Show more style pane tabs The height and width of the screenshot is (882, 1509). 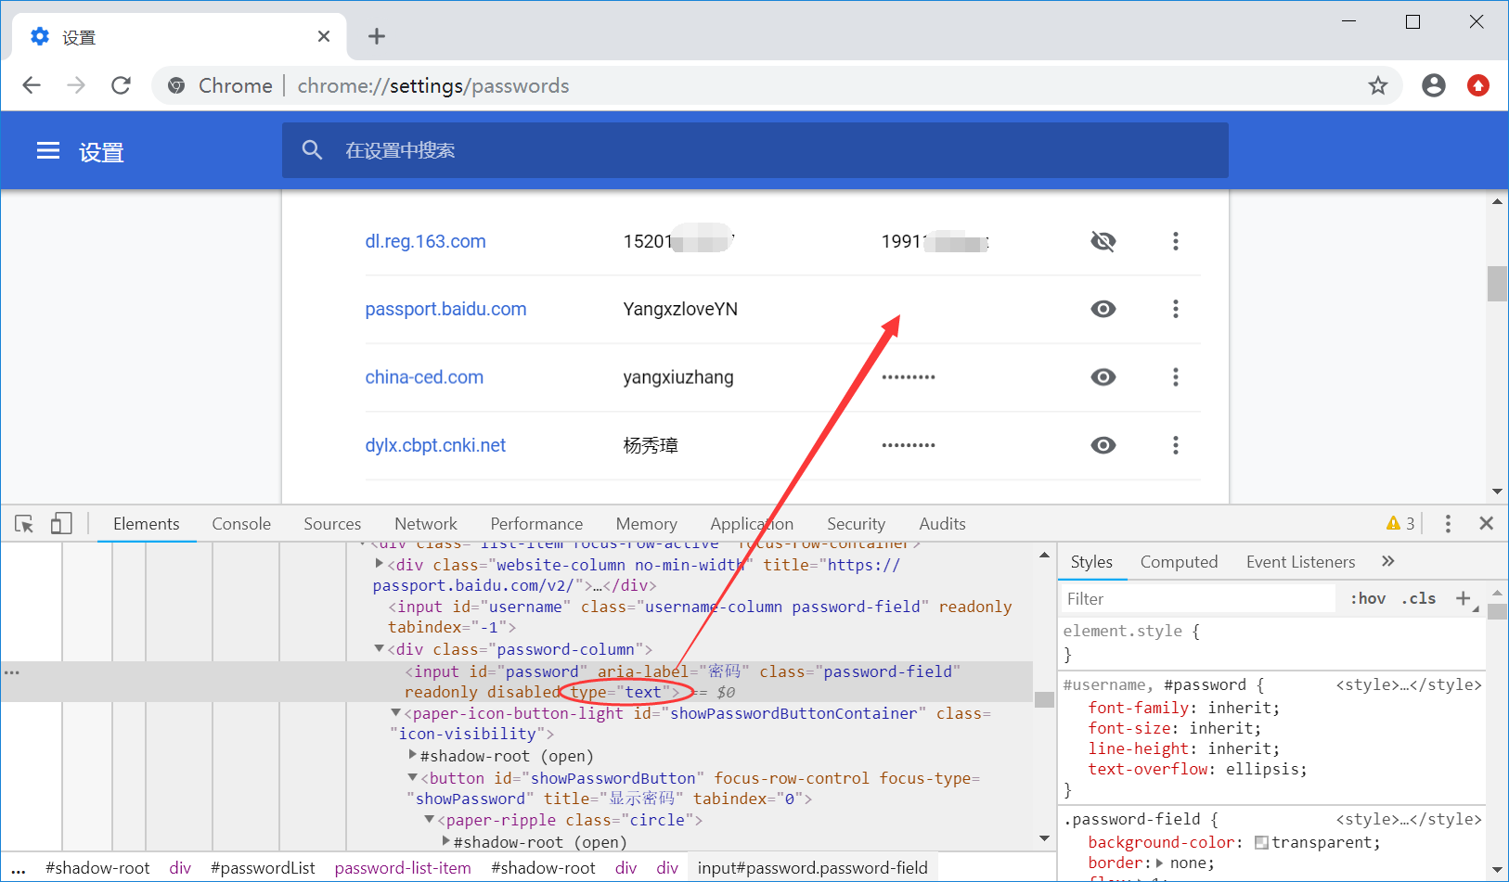point(1388,561)
